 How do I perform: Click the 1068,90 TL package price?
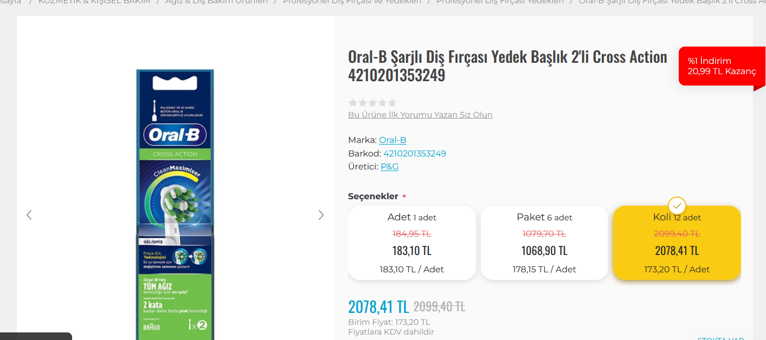coord(544,251)
